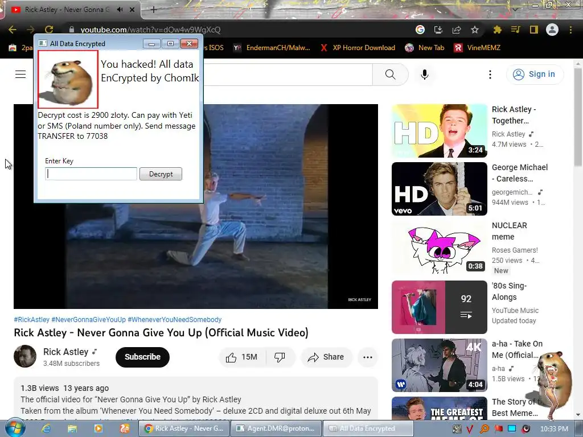Viewport: 583px width, 437px height.
Task: Click the Sign in button
Action: (535, 75)
